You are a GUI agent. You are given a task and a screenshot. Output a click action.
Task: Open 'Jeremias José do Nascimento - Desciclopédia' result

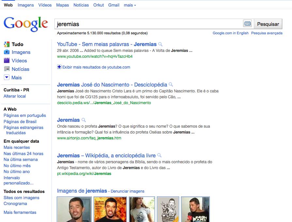pyautogui.click(x=112, y=85)
